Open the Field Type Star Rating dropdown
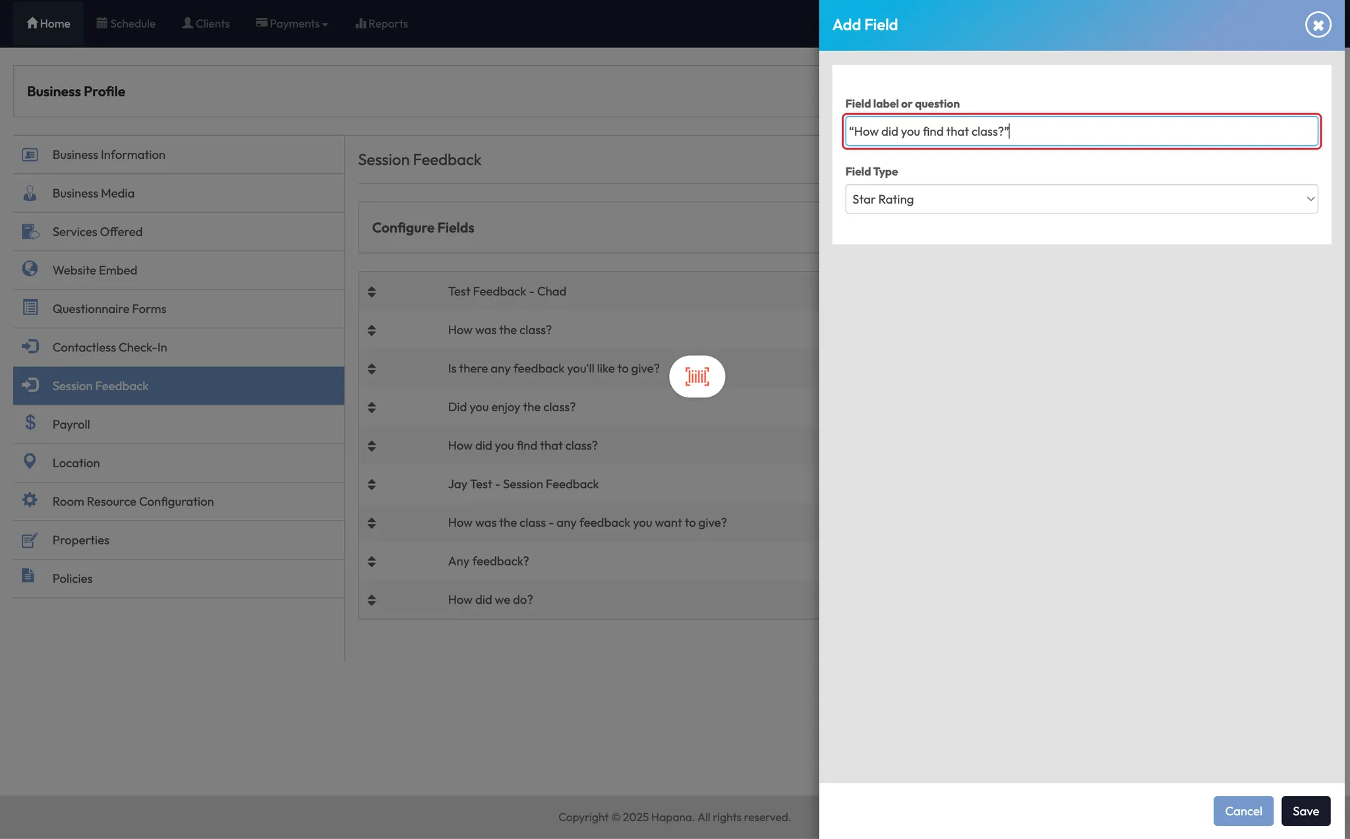 coord(1081,199)
